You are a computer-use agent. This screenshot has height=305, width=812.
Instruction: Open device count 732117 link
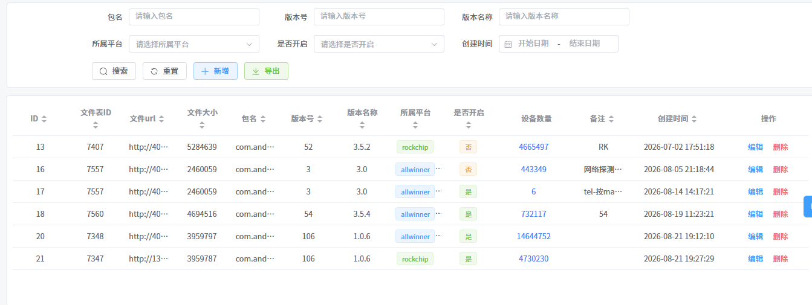click(x=534, y=214)
